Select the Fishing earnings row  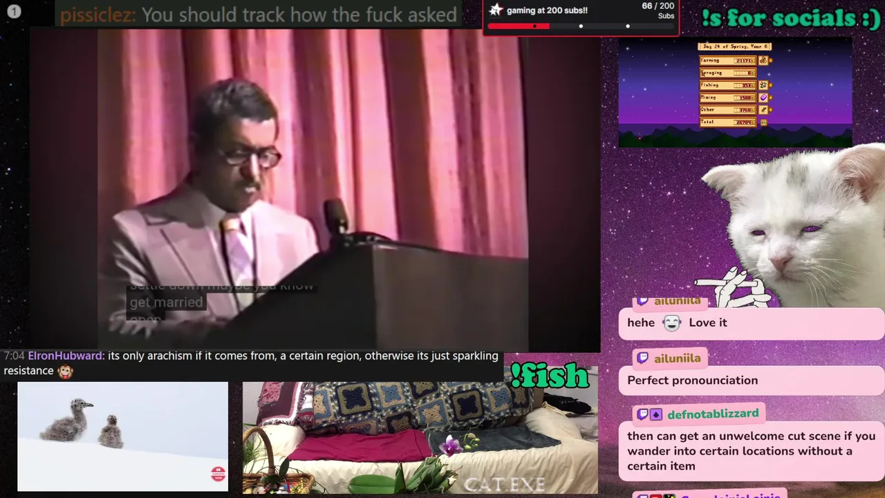tap(728, 85)
